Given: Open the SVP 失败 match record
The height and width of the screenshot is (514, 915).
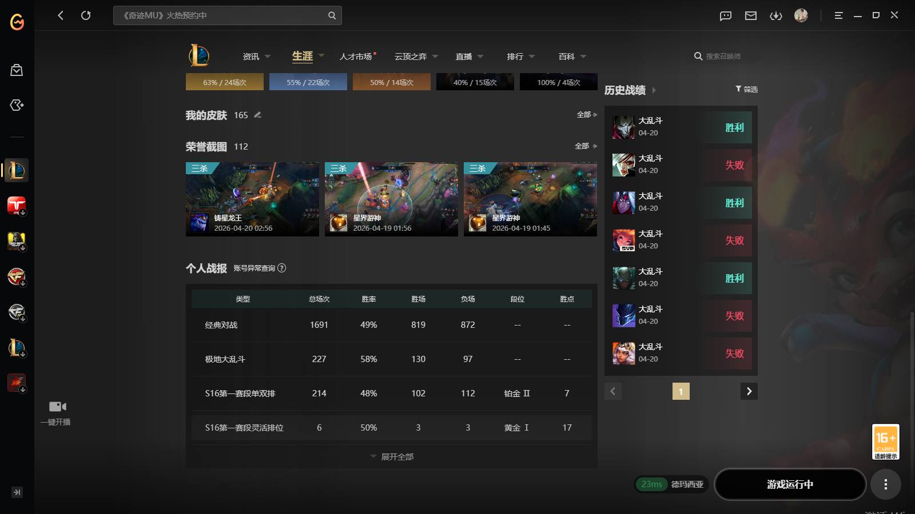Looking at the screenshot, I should [x=681, y=240].
